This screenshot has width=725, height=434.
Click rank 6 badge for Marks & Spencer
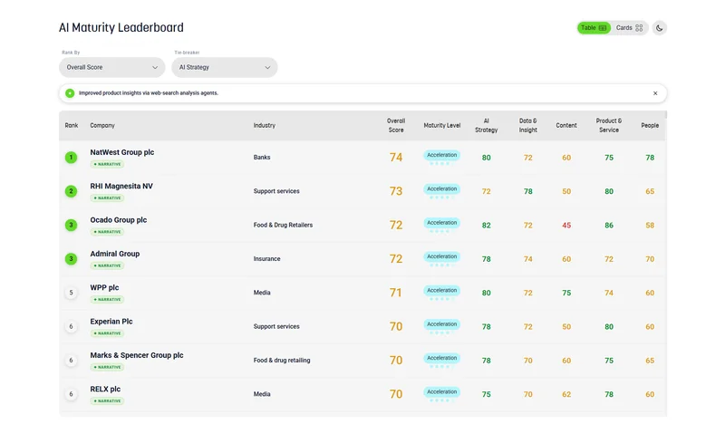[71, 360]
